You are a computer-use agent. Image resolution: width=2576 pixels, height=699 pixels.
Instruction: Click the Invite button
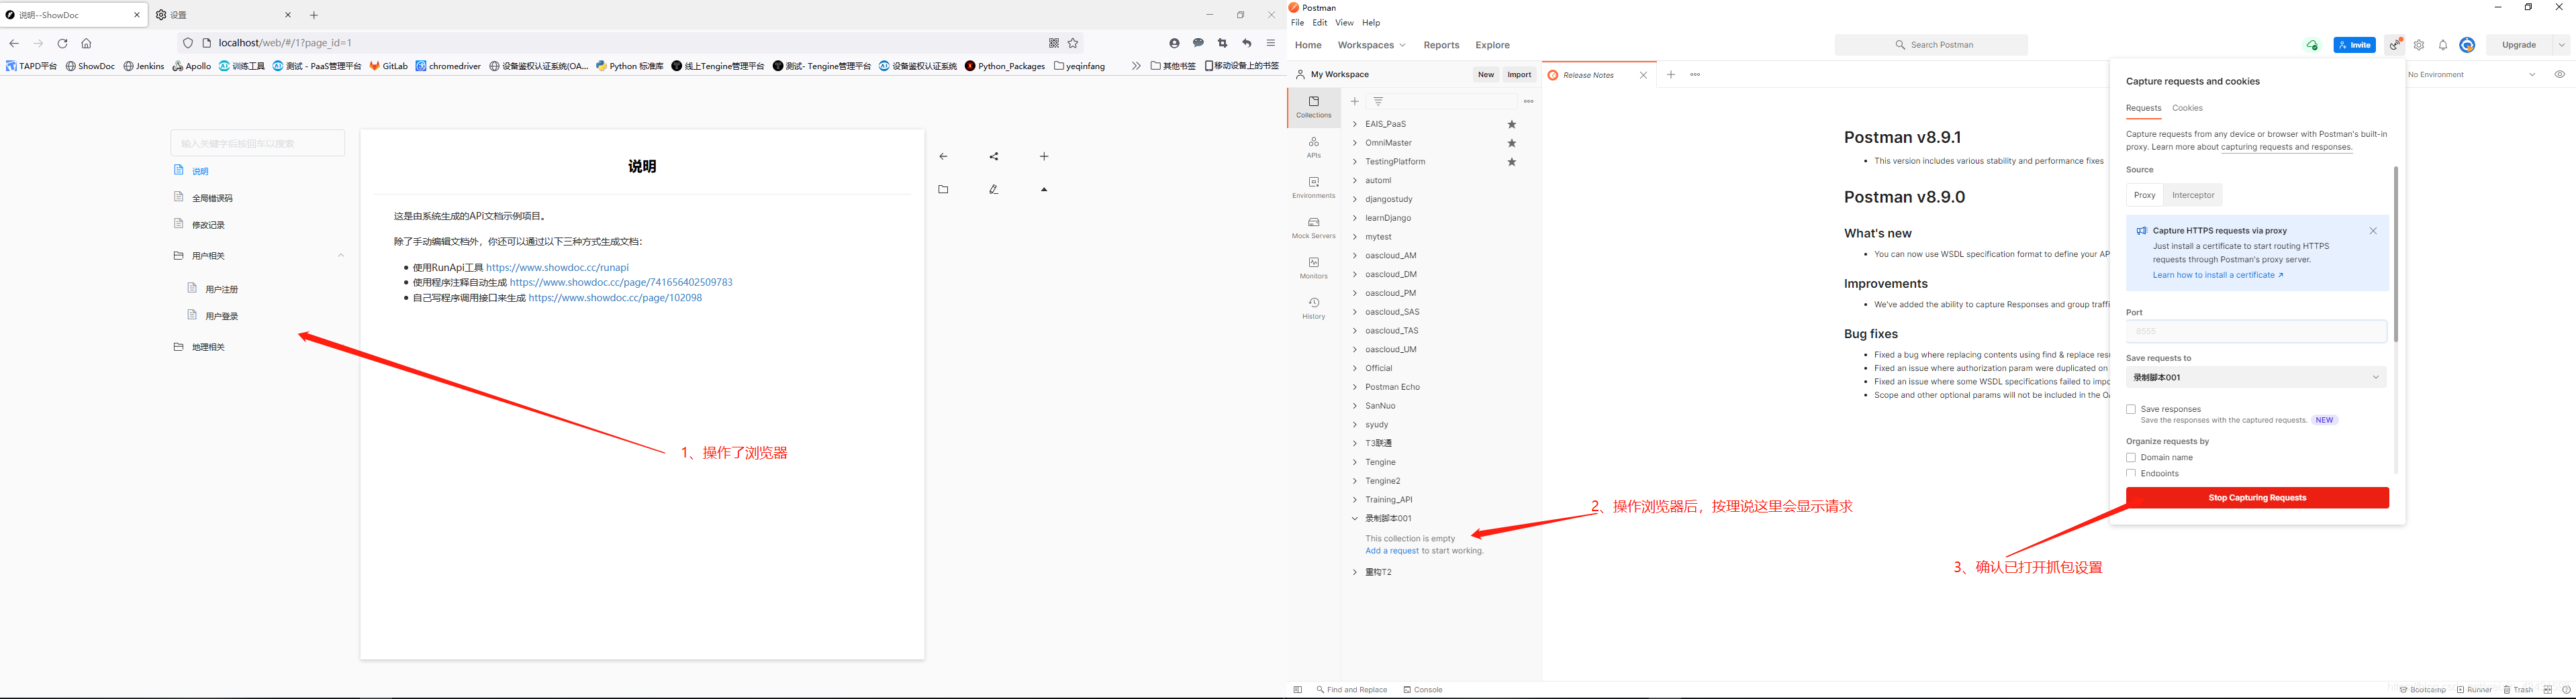coord(2354,45)
